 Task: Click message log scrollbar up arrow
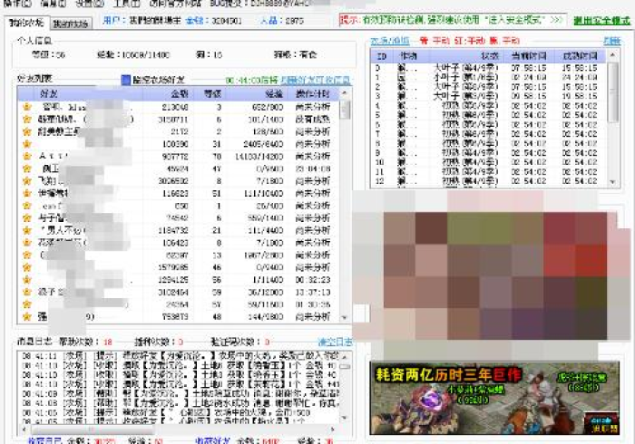coord(345,357)
